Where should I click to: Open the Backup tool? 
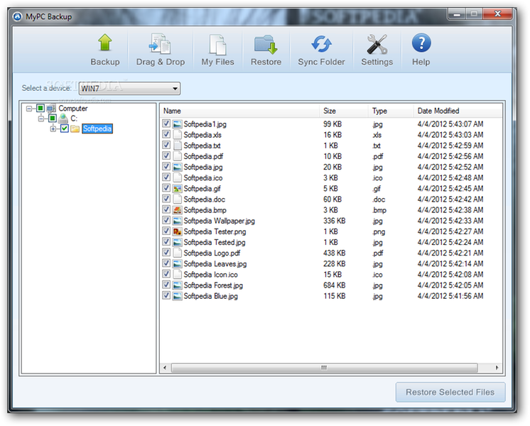(x=104, y=50)
